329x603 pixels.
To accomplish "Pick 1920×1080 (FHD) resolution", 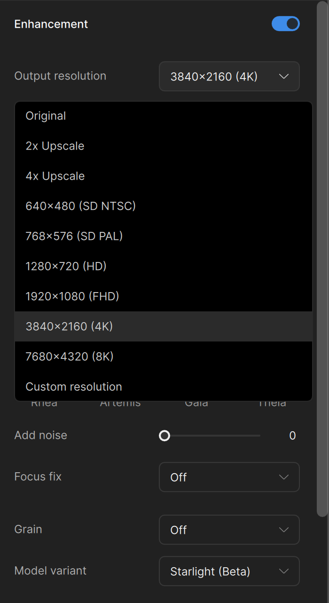I will (72, 296).
